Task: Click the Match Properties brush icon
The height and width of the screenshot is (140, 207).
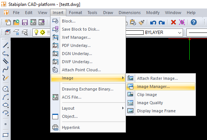Action: 141,22
